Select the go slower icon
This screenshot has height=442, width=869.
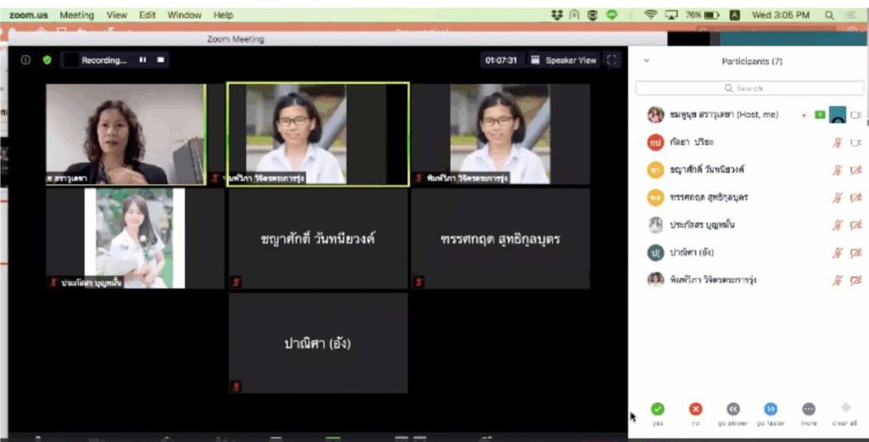click(x=733, y=410)
